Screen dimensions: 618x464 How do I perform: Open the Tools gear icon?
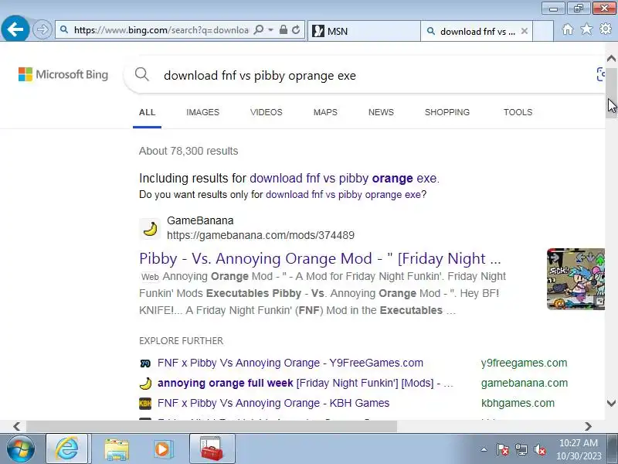click(x=606, y=29)
